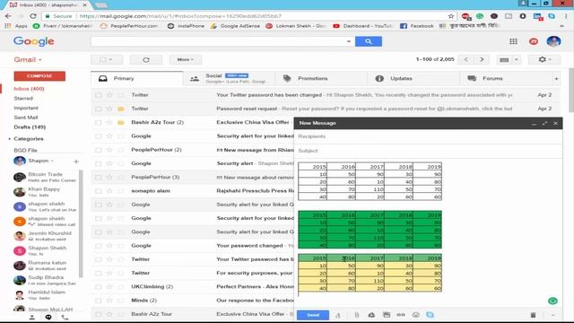Viewport: 574px width, 323px height.
Task: Discard draft with the trash icon
Action: point(533,315)
